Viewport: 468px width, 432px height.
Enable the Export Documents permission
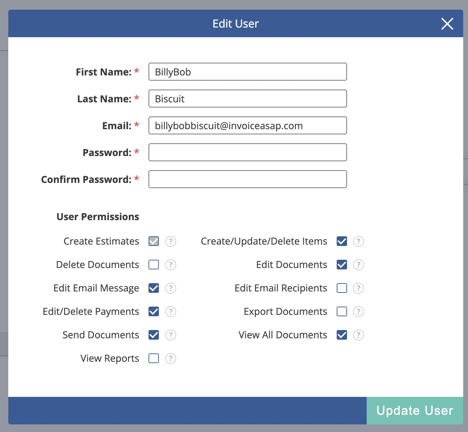[x=342, y=311]
